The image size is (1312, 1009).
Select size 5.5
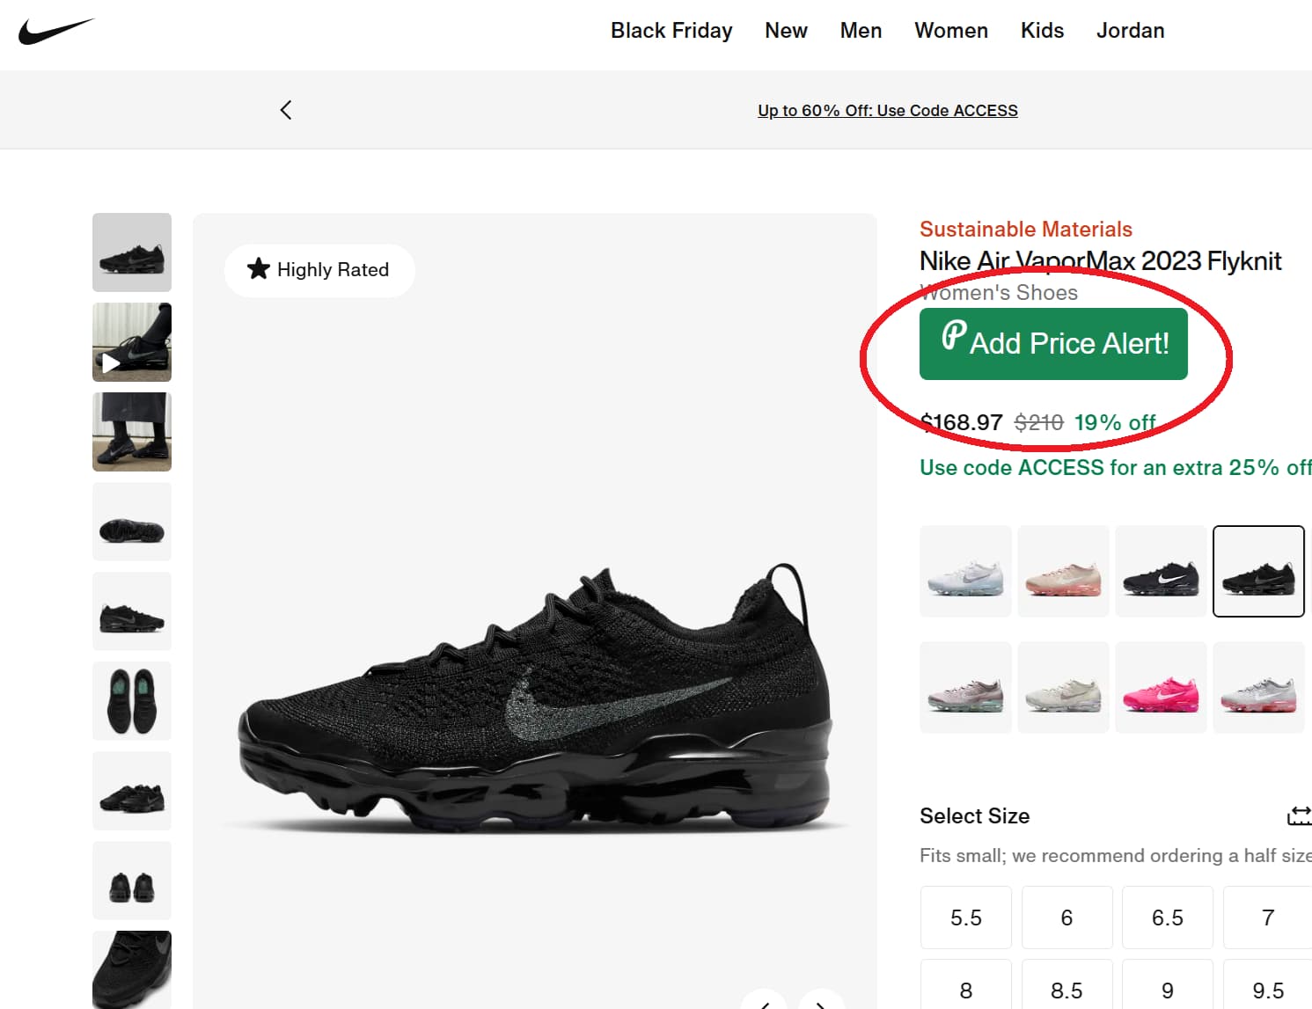[965, 917]
